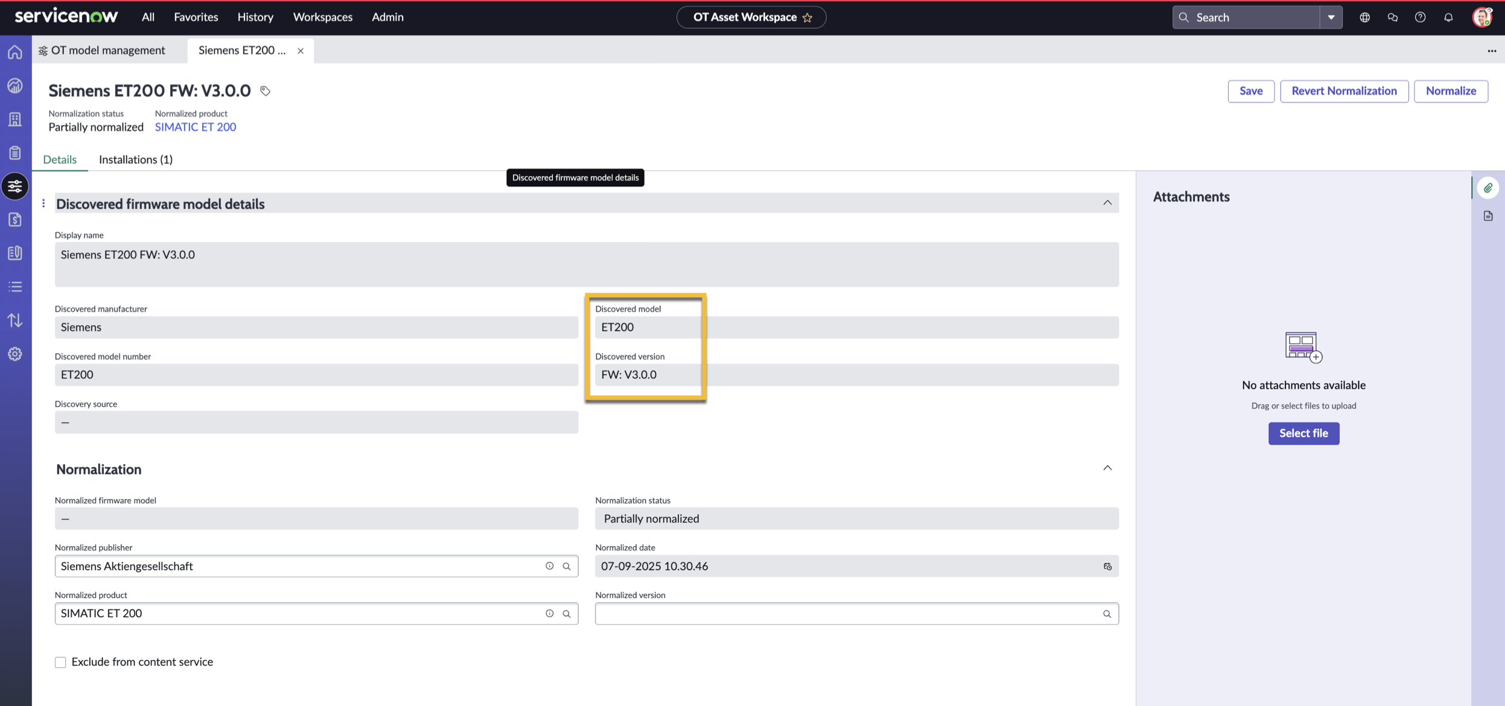Switch to the Details tab
1505x706 pixels.
point(60,159)
